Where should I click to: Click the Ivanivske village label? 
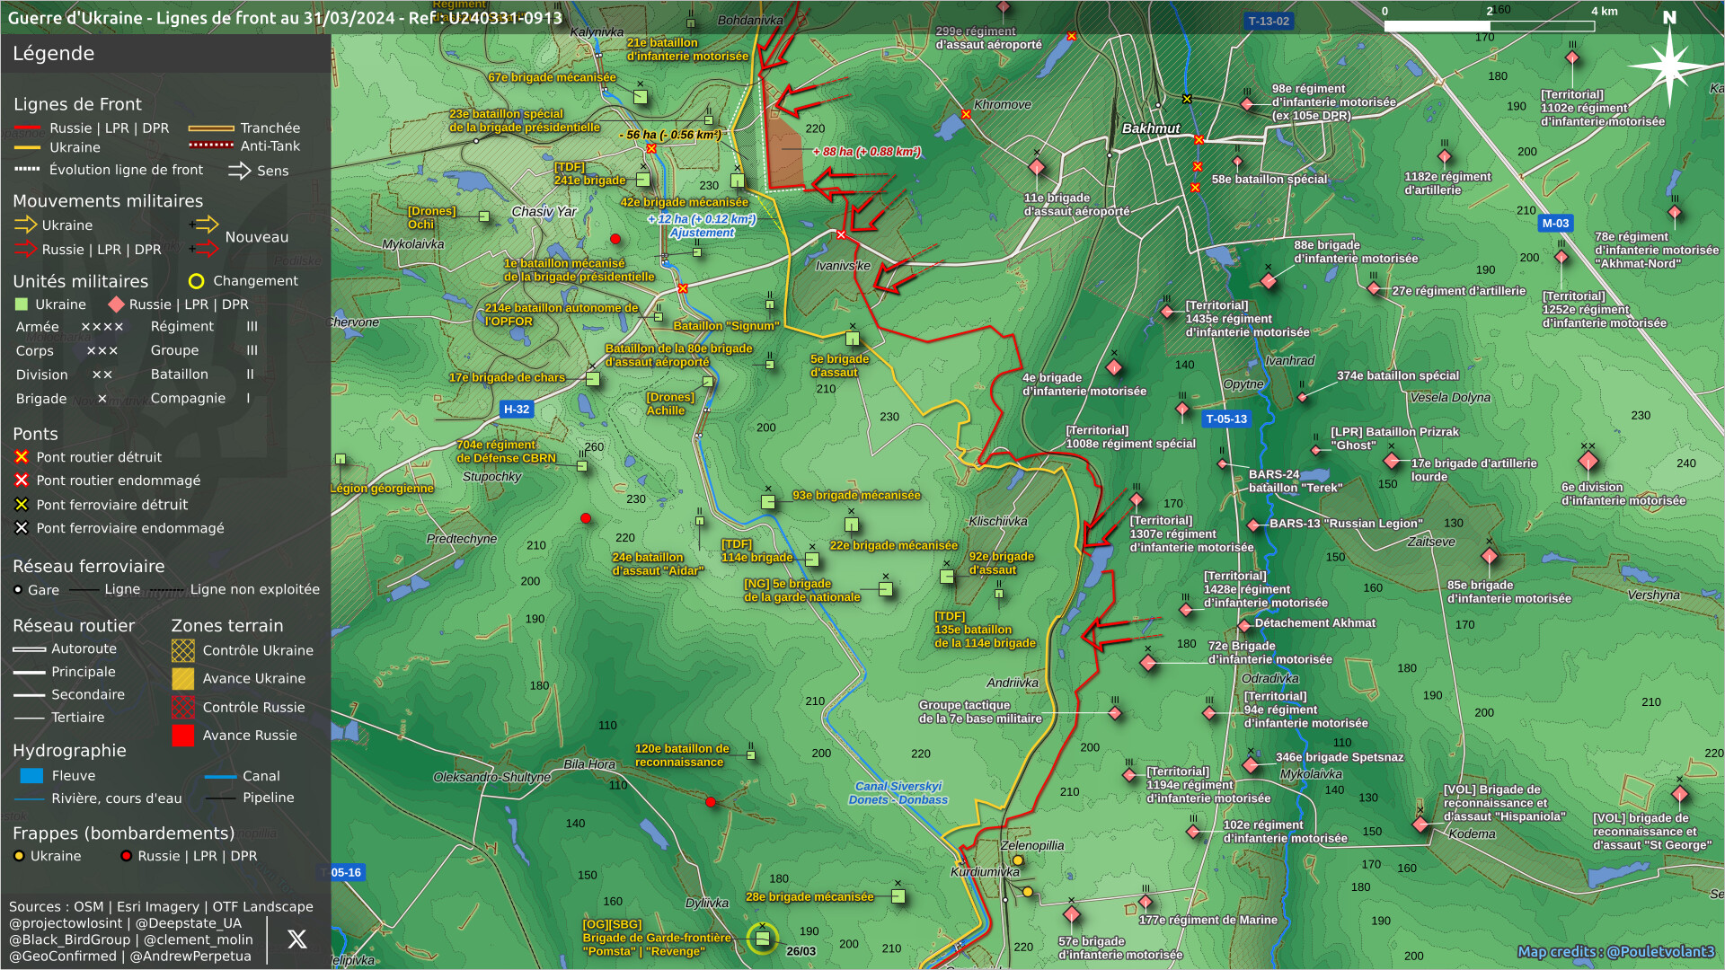843,266
